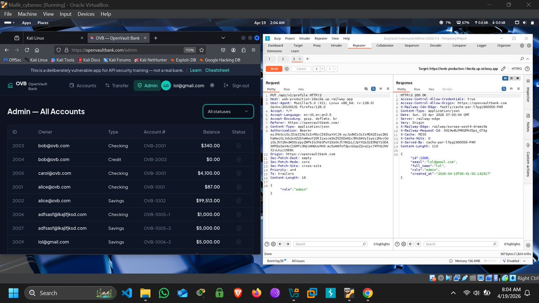
Task: Click Windows Start button
Action: pos(13,293)
